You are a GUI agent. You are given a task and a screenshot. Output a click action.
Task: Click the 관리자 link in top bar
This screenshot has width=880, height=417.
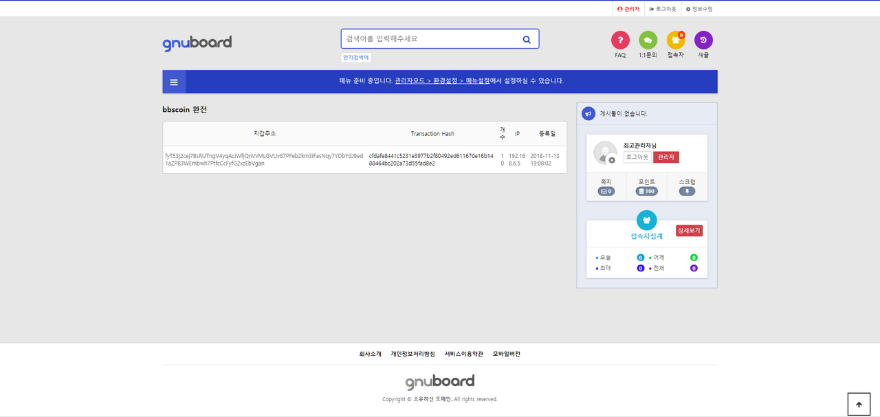point(628,9)
